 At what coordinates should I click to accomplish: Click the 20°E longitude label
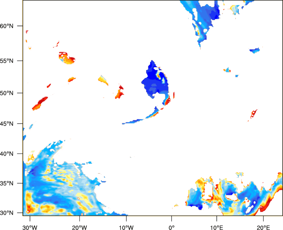(263, 228)
